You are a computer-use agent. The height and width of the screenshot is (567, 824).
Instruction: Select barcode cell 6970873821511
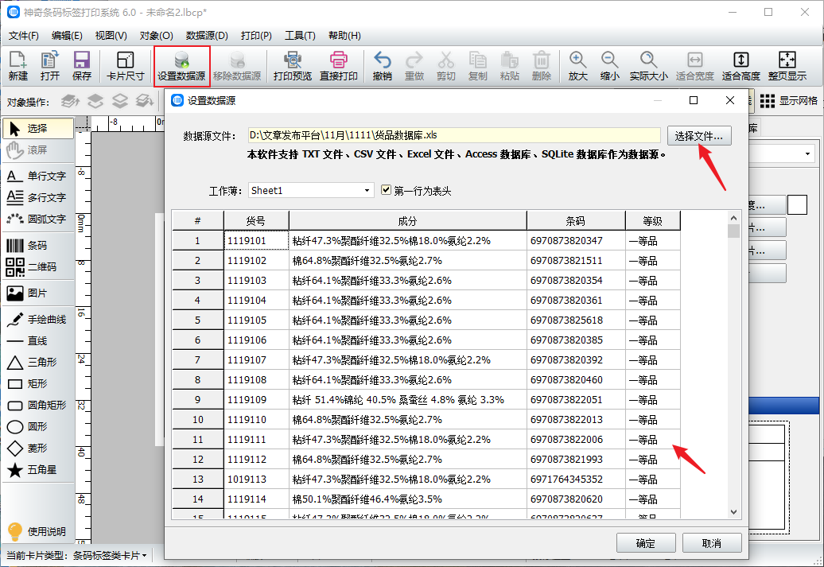click(576, 261)
